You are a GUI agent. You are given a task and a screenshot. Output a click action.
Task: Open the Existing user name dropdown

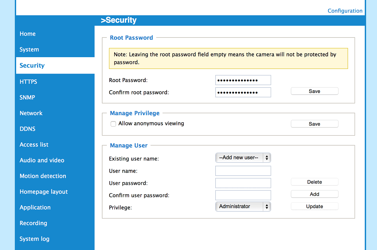tap(243, 158)
